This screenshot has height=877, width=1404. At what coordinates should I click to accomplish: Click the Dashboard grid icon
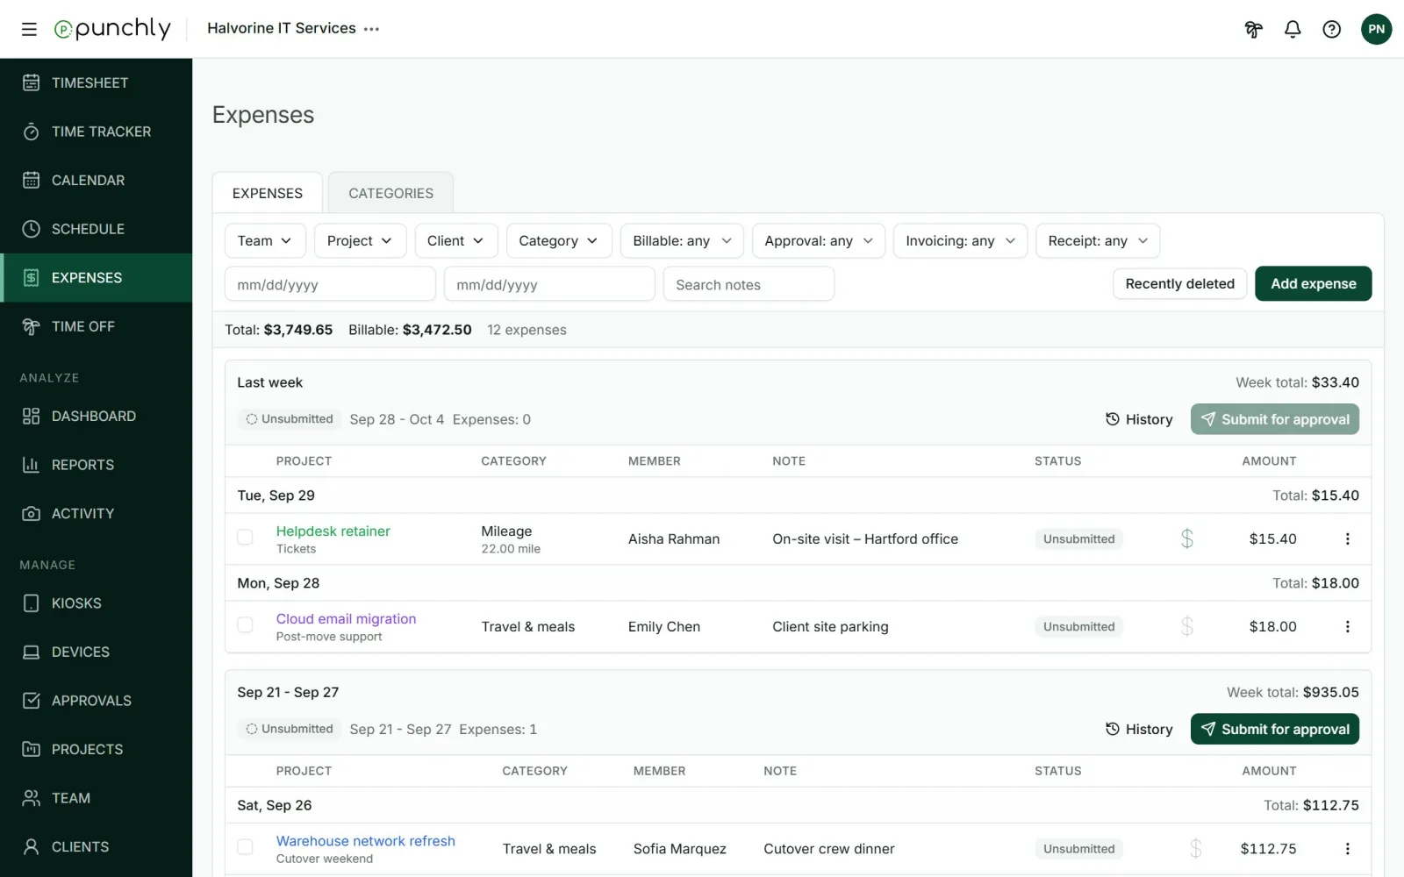31,416
